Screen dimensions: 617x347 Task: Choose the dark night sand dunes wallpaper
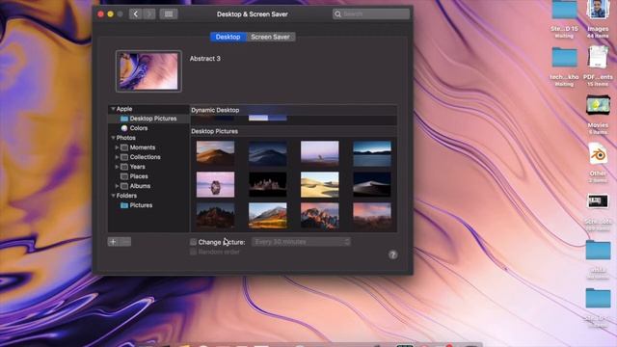pyautogui.click(x=372, y=184)
